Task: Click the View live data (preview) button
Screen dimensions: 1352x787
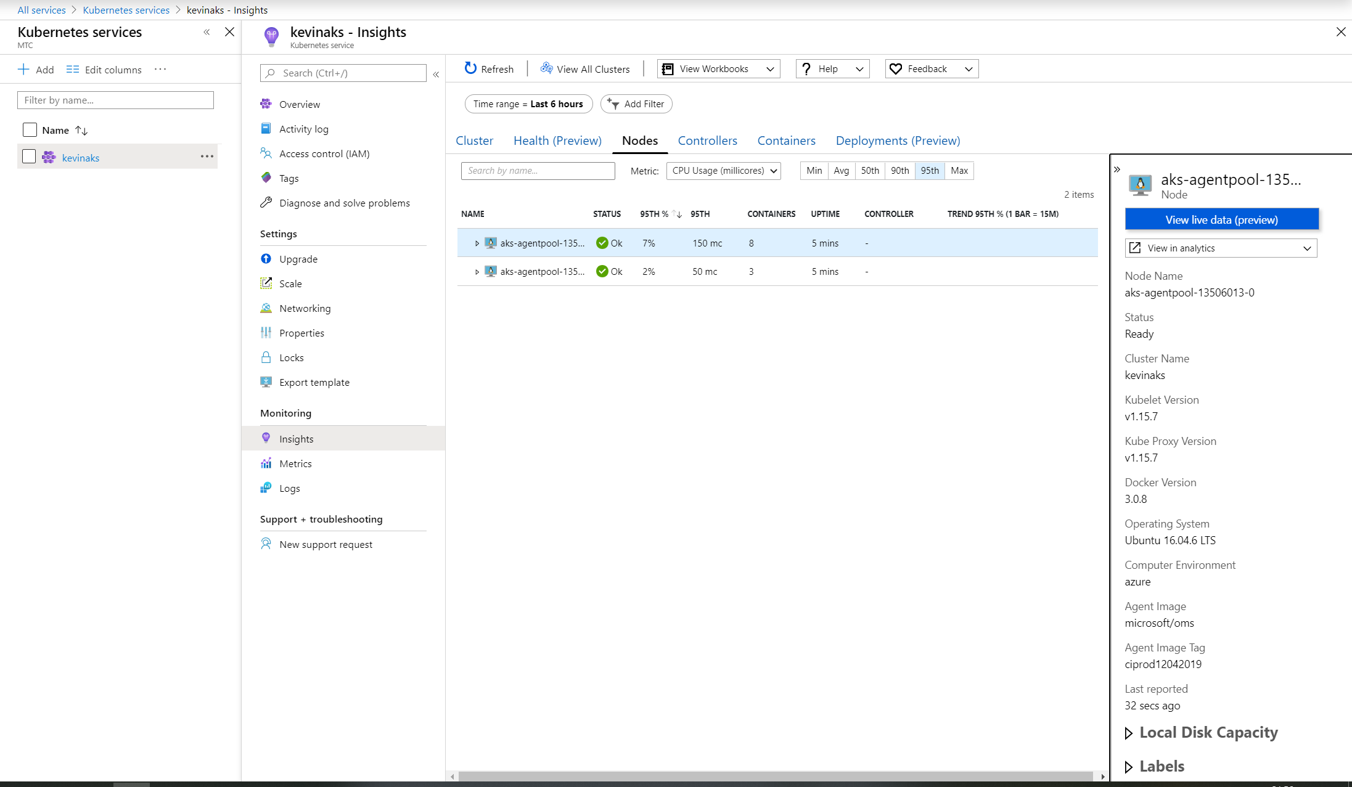Action: 1221,219
